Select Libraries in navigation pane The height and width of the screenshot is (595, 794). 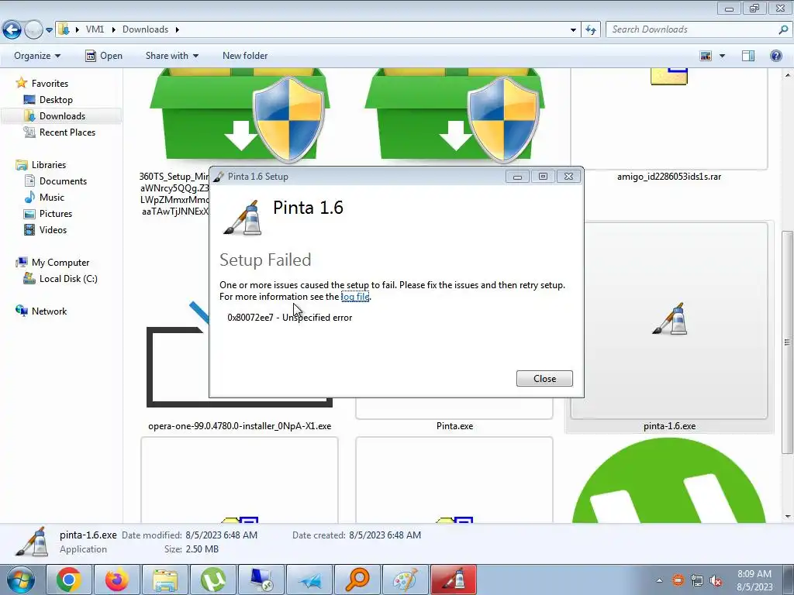(x=49, y=165)
